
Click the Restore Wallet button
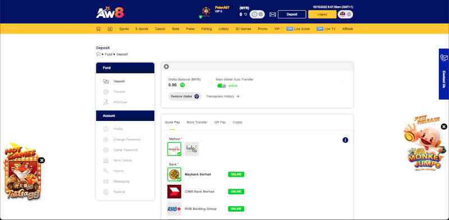(x=185, y=97)
